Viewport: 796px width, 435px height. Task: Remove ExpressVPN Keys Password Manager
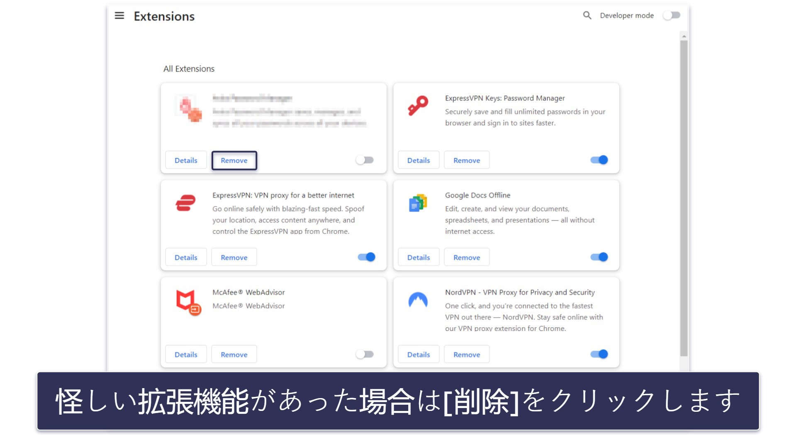(x=467, y=160)
